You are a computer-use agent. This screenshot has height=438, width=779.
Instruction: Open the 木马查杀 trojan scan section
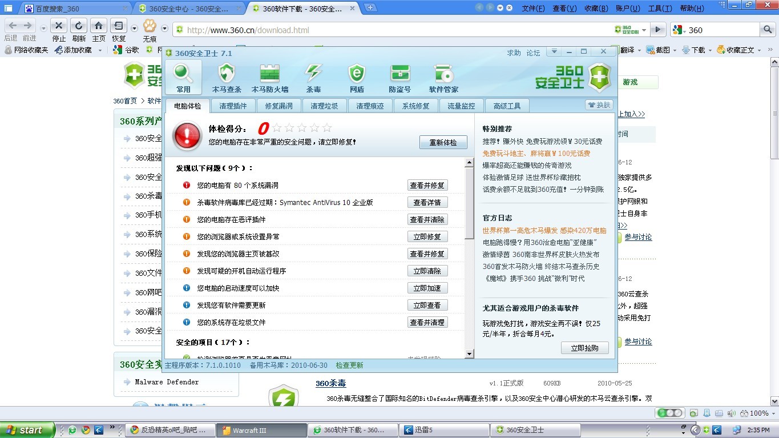coord(227,77)
